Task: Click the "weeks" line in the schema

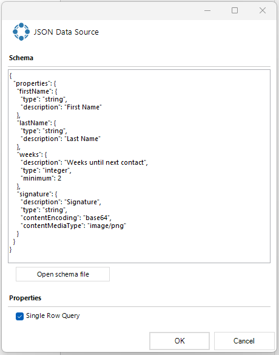Action: click(32, 154)
